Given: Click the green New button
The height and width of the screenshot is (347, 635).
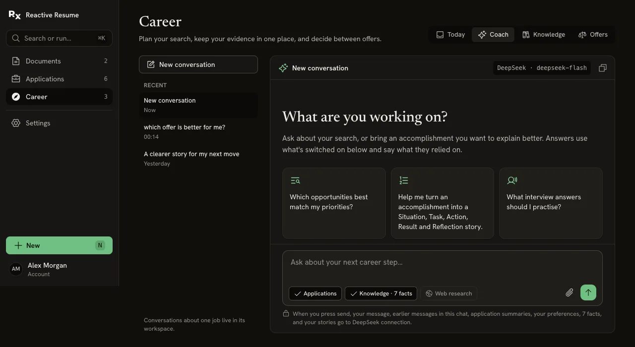Looking at the screenshot, I should tap(59, 245).
